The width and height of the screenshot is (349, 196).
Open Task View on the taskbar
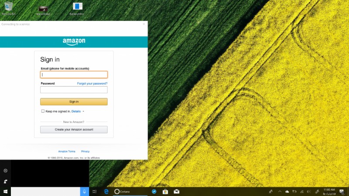(95, 192)
